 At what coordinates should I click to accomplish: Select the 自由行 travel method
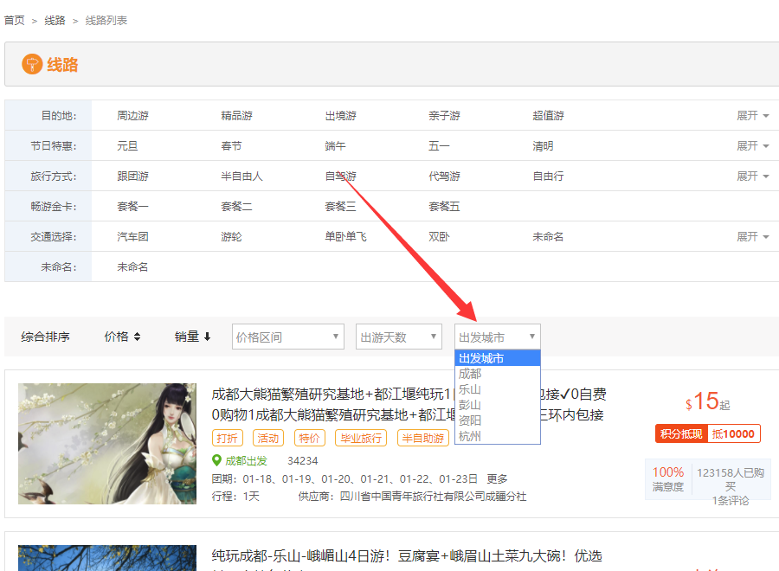tap(548, 176)
